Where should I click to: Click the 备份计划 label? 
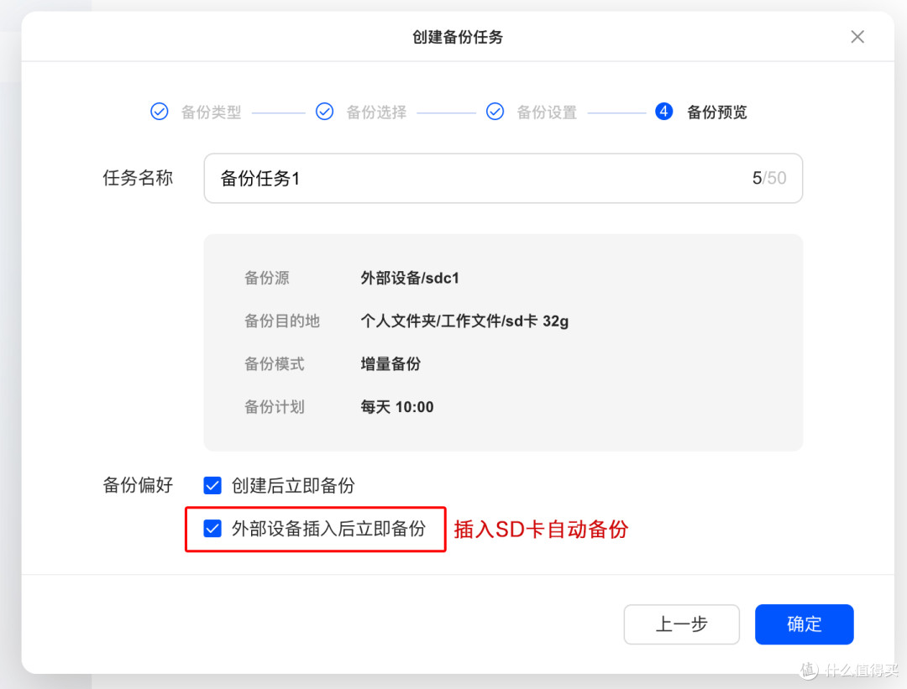[274, 407]
